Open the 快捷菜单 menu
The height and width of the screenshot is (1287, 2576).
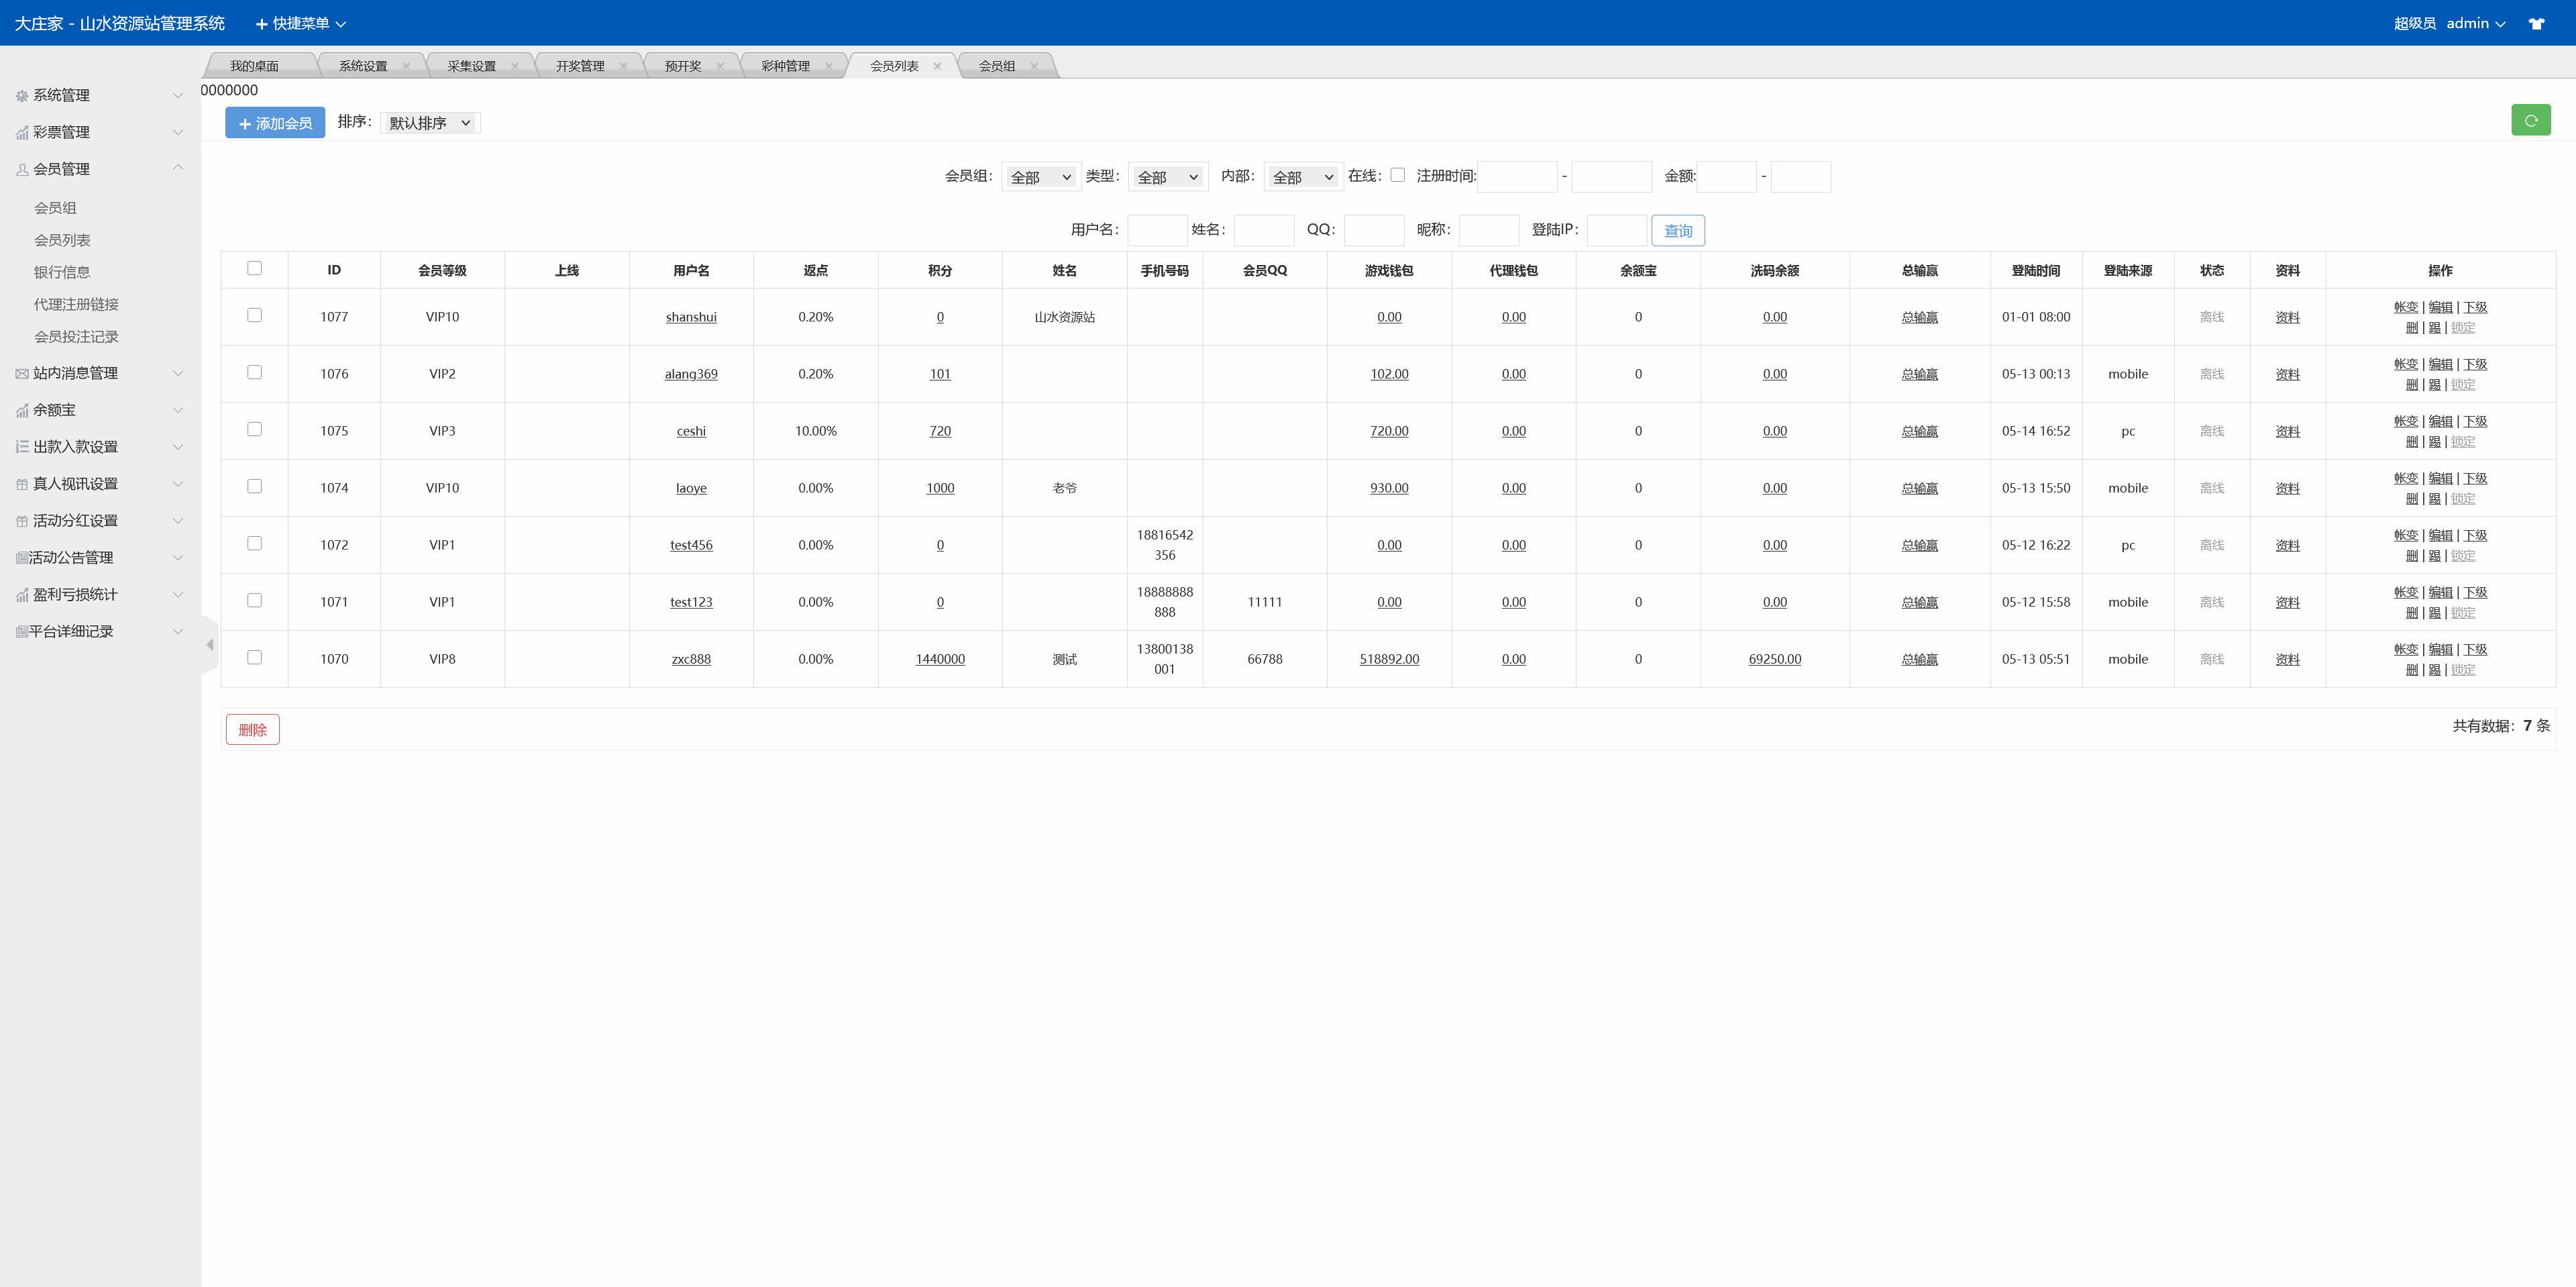point(300,23)
